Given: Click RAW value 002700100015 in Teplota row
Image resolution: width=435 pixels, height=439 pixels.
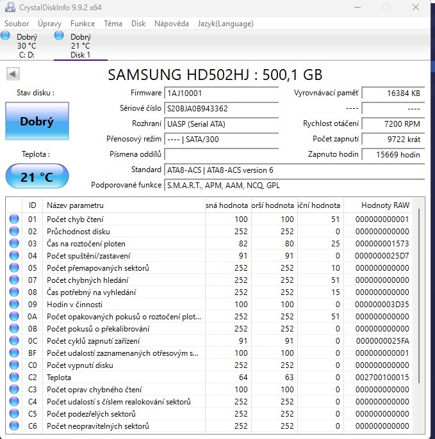Looking at the screenshot, I should tap(382, 378).
